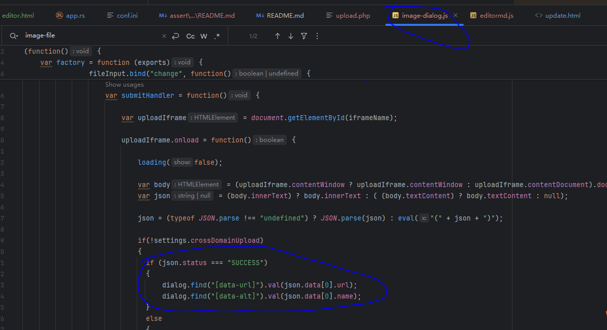Click the Rust icon on app.rs tab
This screenshot has height=330, width=607.
click(59, 15)
